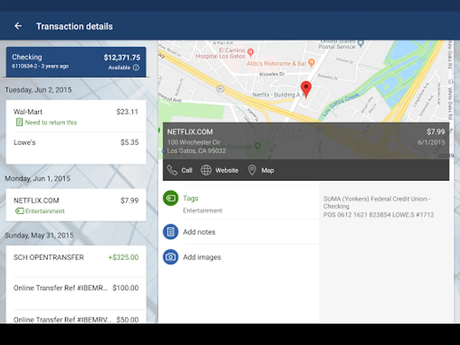Tap the red location marker on map
This screenshot has width=460, height=345.
pos(306,89)
